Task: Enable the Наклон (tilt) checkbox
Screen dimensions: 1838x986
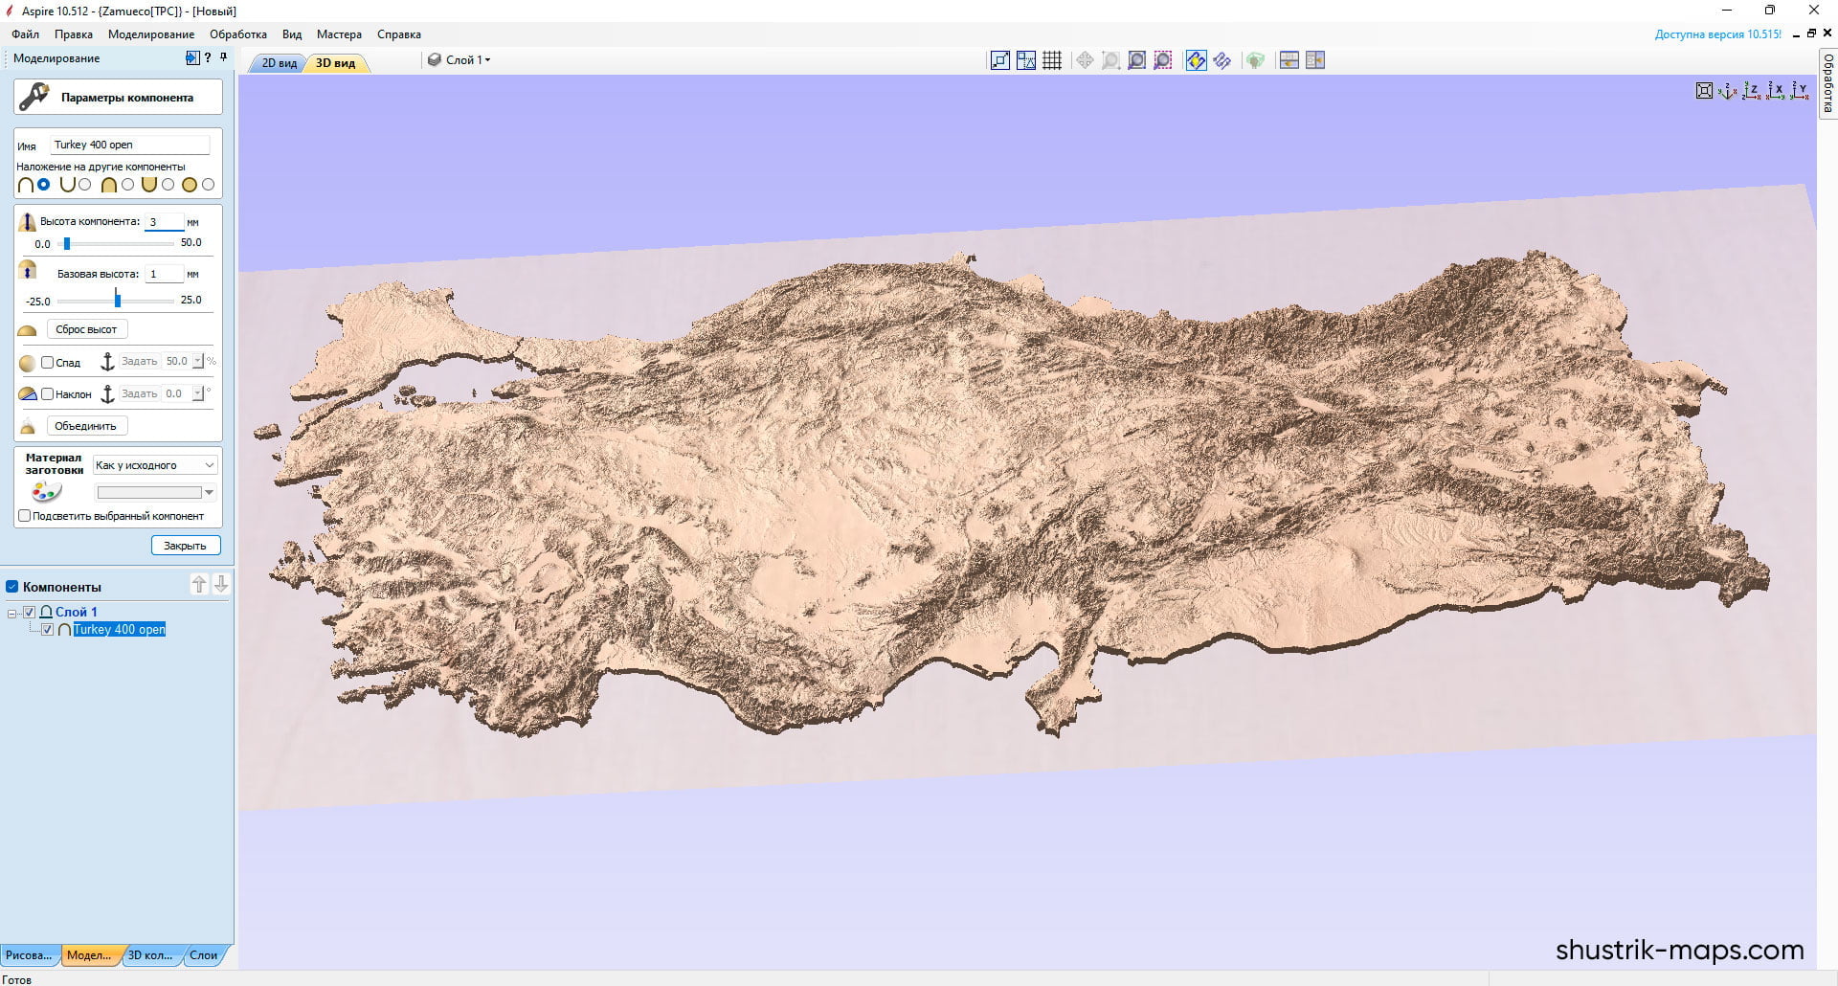Action: point(47,393)
